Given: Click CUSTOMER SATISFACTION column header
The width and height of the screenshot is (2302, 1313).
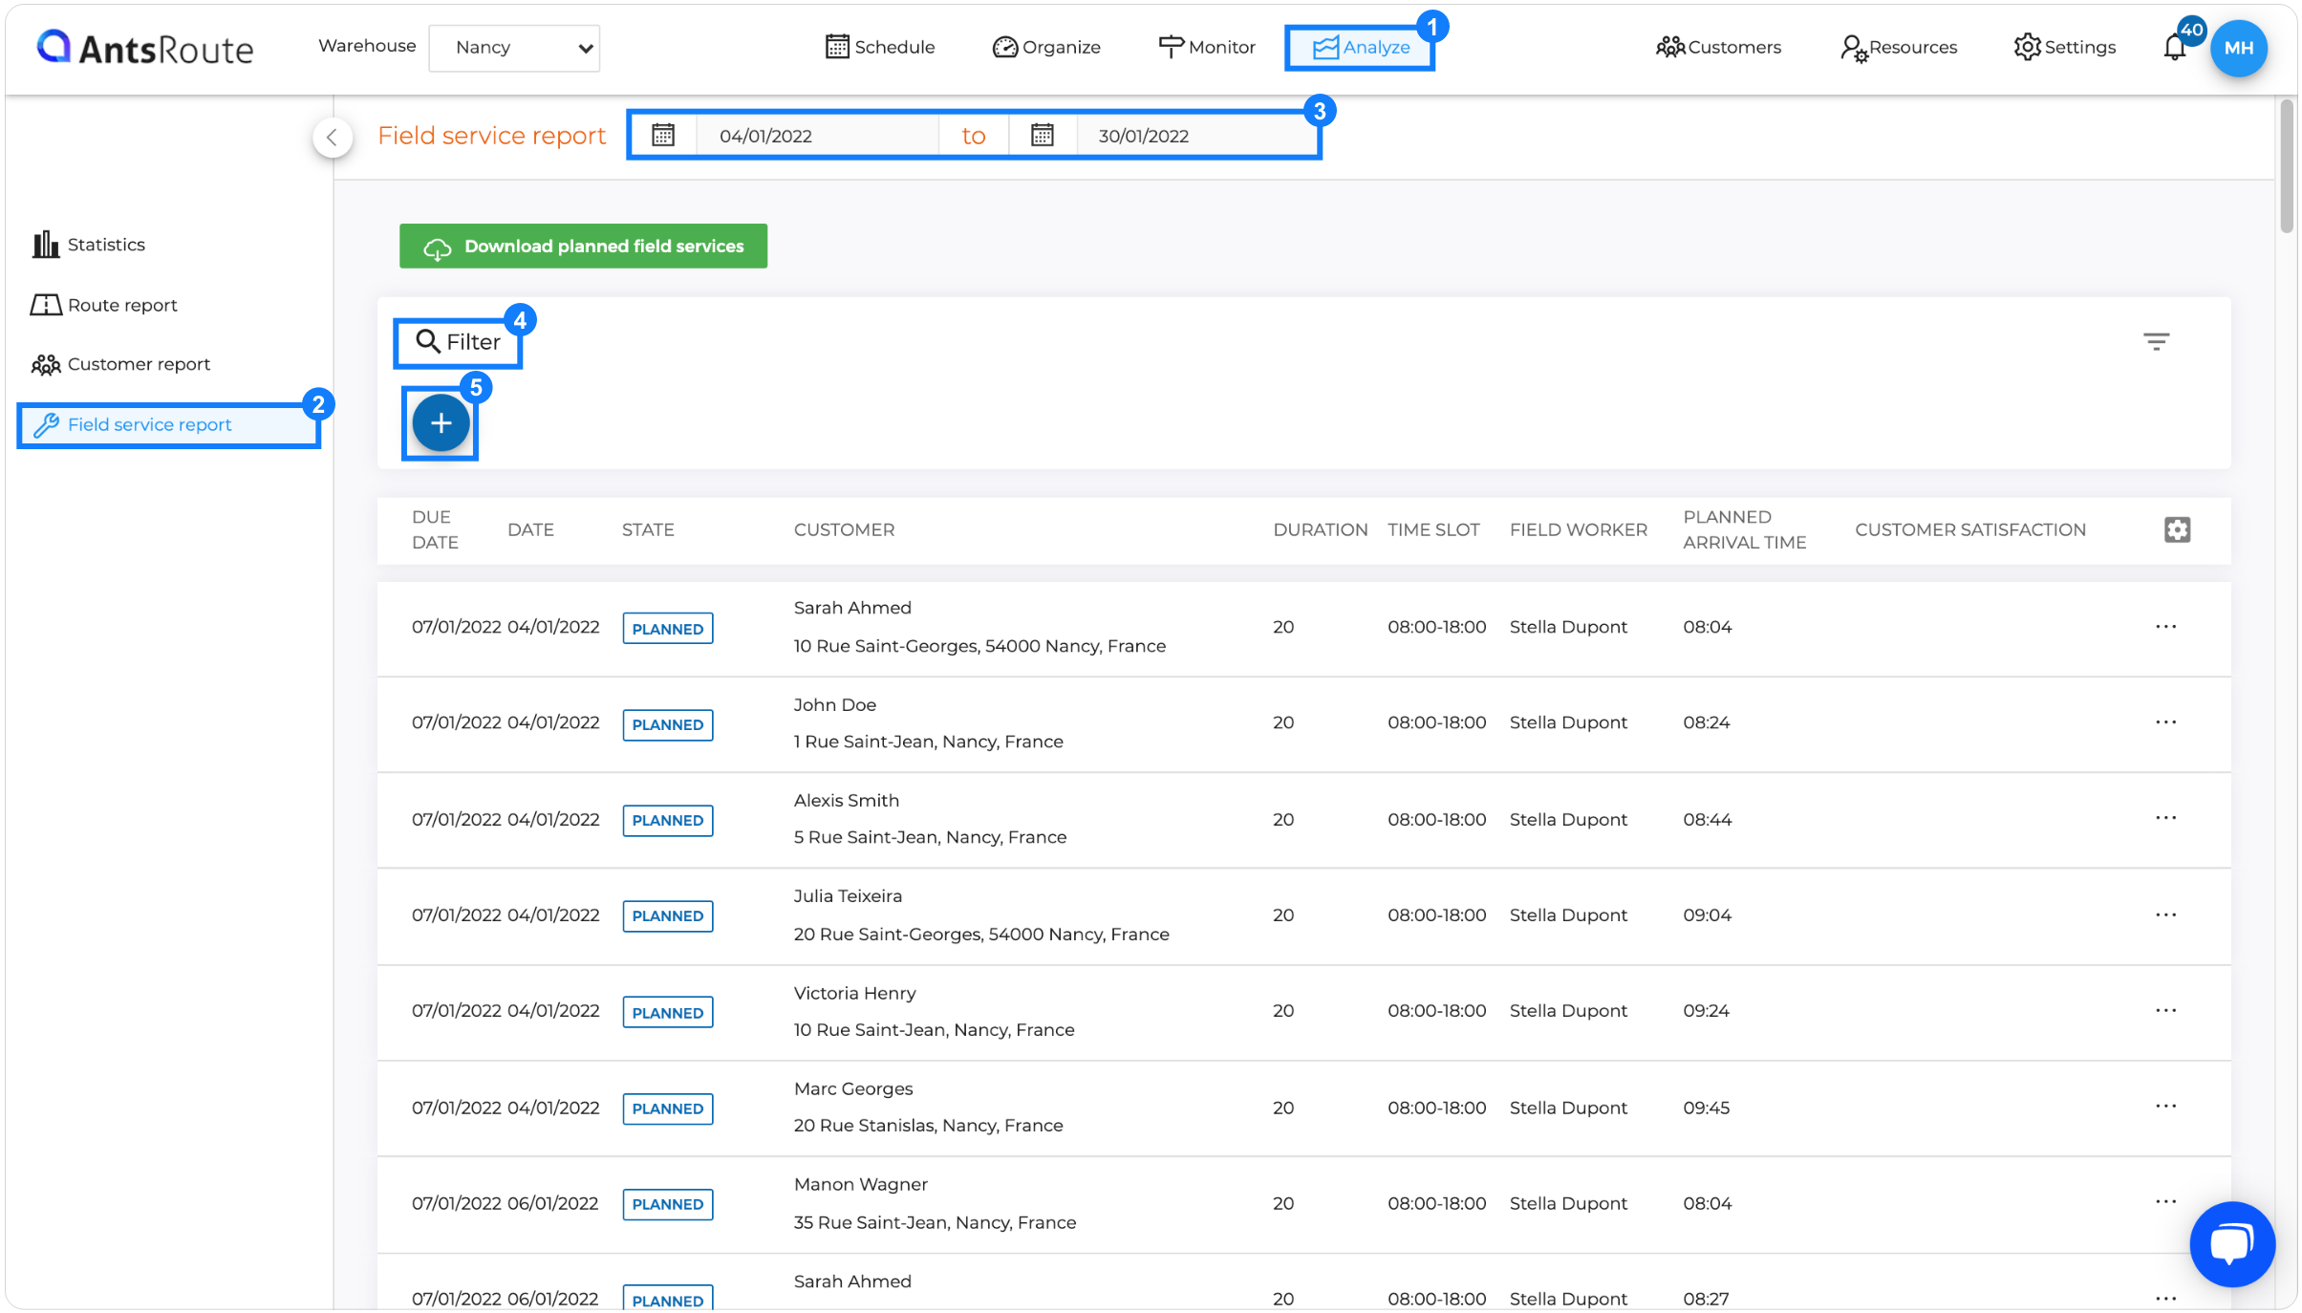Looking at the screenshot, I should pyautogui.click(x=1969, y=529).
